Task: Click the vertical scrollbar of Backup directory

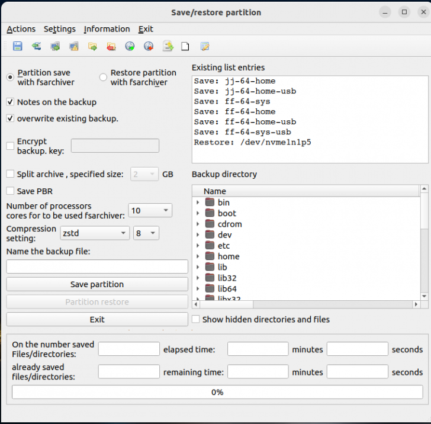Action: [424, 242]
